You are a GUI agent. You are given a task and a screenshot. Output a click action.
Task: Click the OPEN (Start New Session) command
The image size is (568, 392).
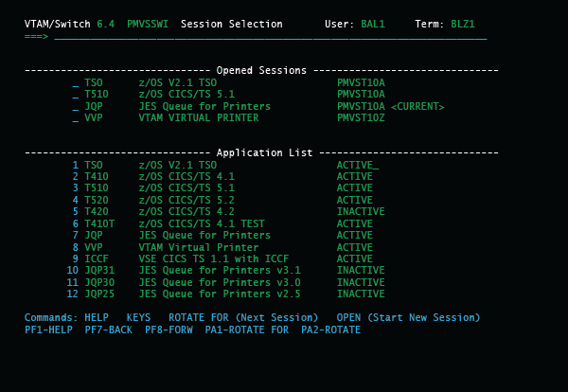tap(408, 318)
